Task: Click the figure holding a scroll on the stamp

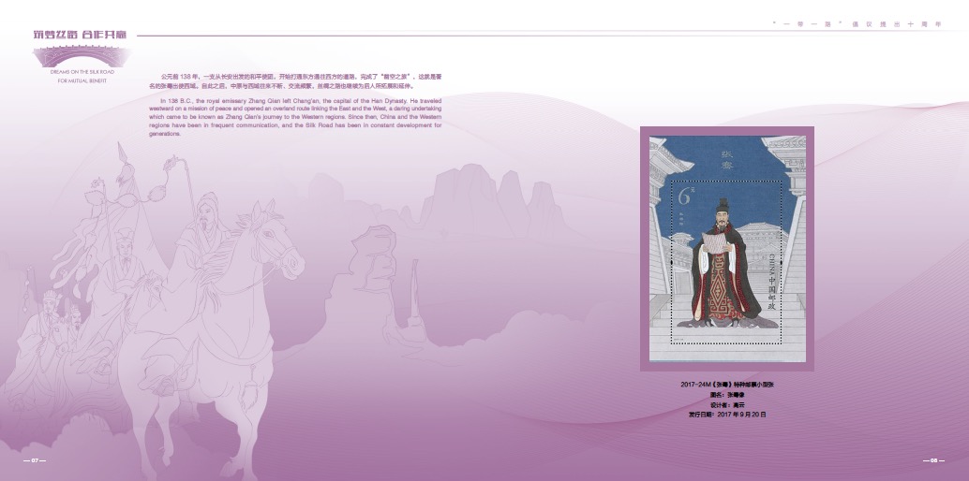Action: 723,262
